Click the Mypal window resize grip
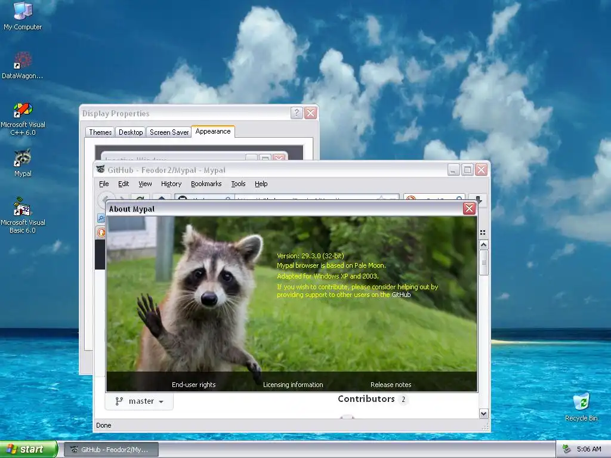 pyautogui.click(x=486, y=428)
